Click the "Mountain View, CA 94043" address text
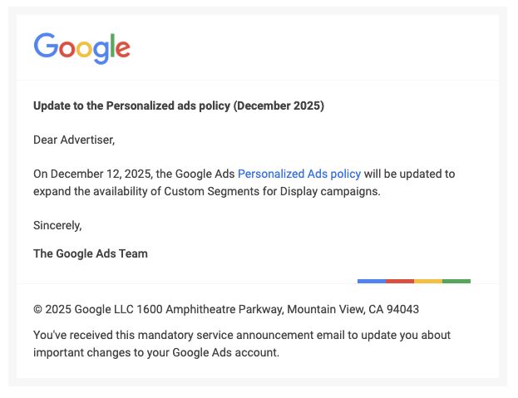 tap(354, 309)
